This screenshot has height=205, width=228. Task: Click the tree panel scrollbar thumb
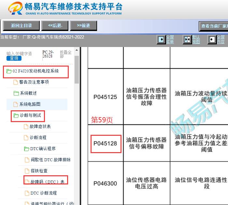77,70
